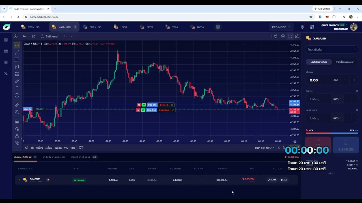This screenshot has width=362, height=203.
Task: Click TP on the BUY 0.50 position line
Action: click(143, 110)
